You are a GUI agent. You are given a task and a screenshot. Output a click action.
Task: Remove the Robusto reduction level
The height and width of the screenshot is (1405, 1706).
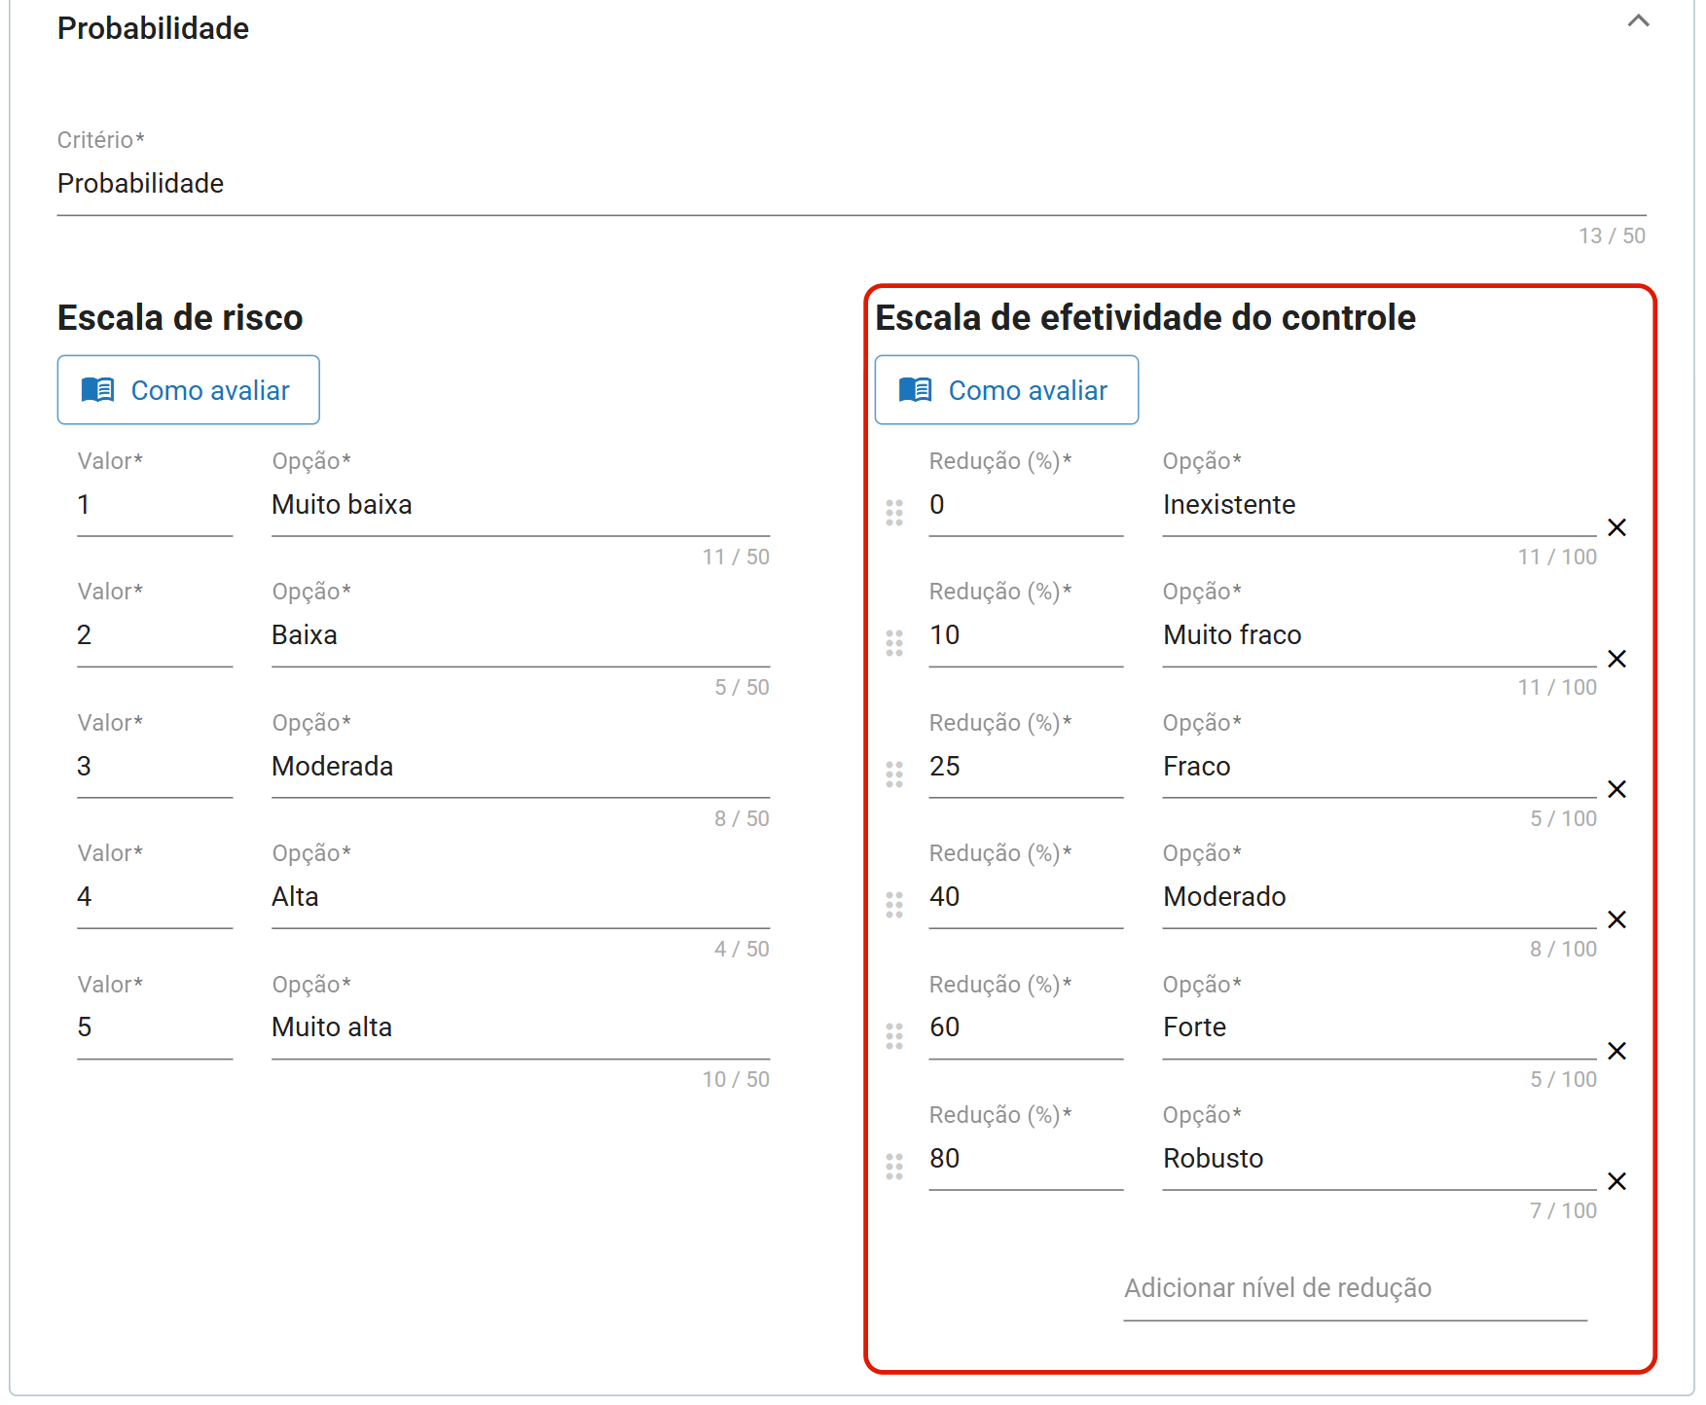pyautogui.click(x=1616, y=1181)
